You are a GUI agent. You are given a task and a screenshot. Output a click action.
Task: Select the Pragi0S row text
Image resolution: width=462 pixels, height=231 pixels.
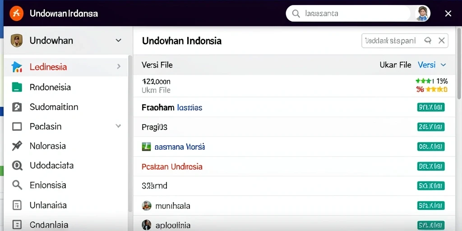point(154,127)
